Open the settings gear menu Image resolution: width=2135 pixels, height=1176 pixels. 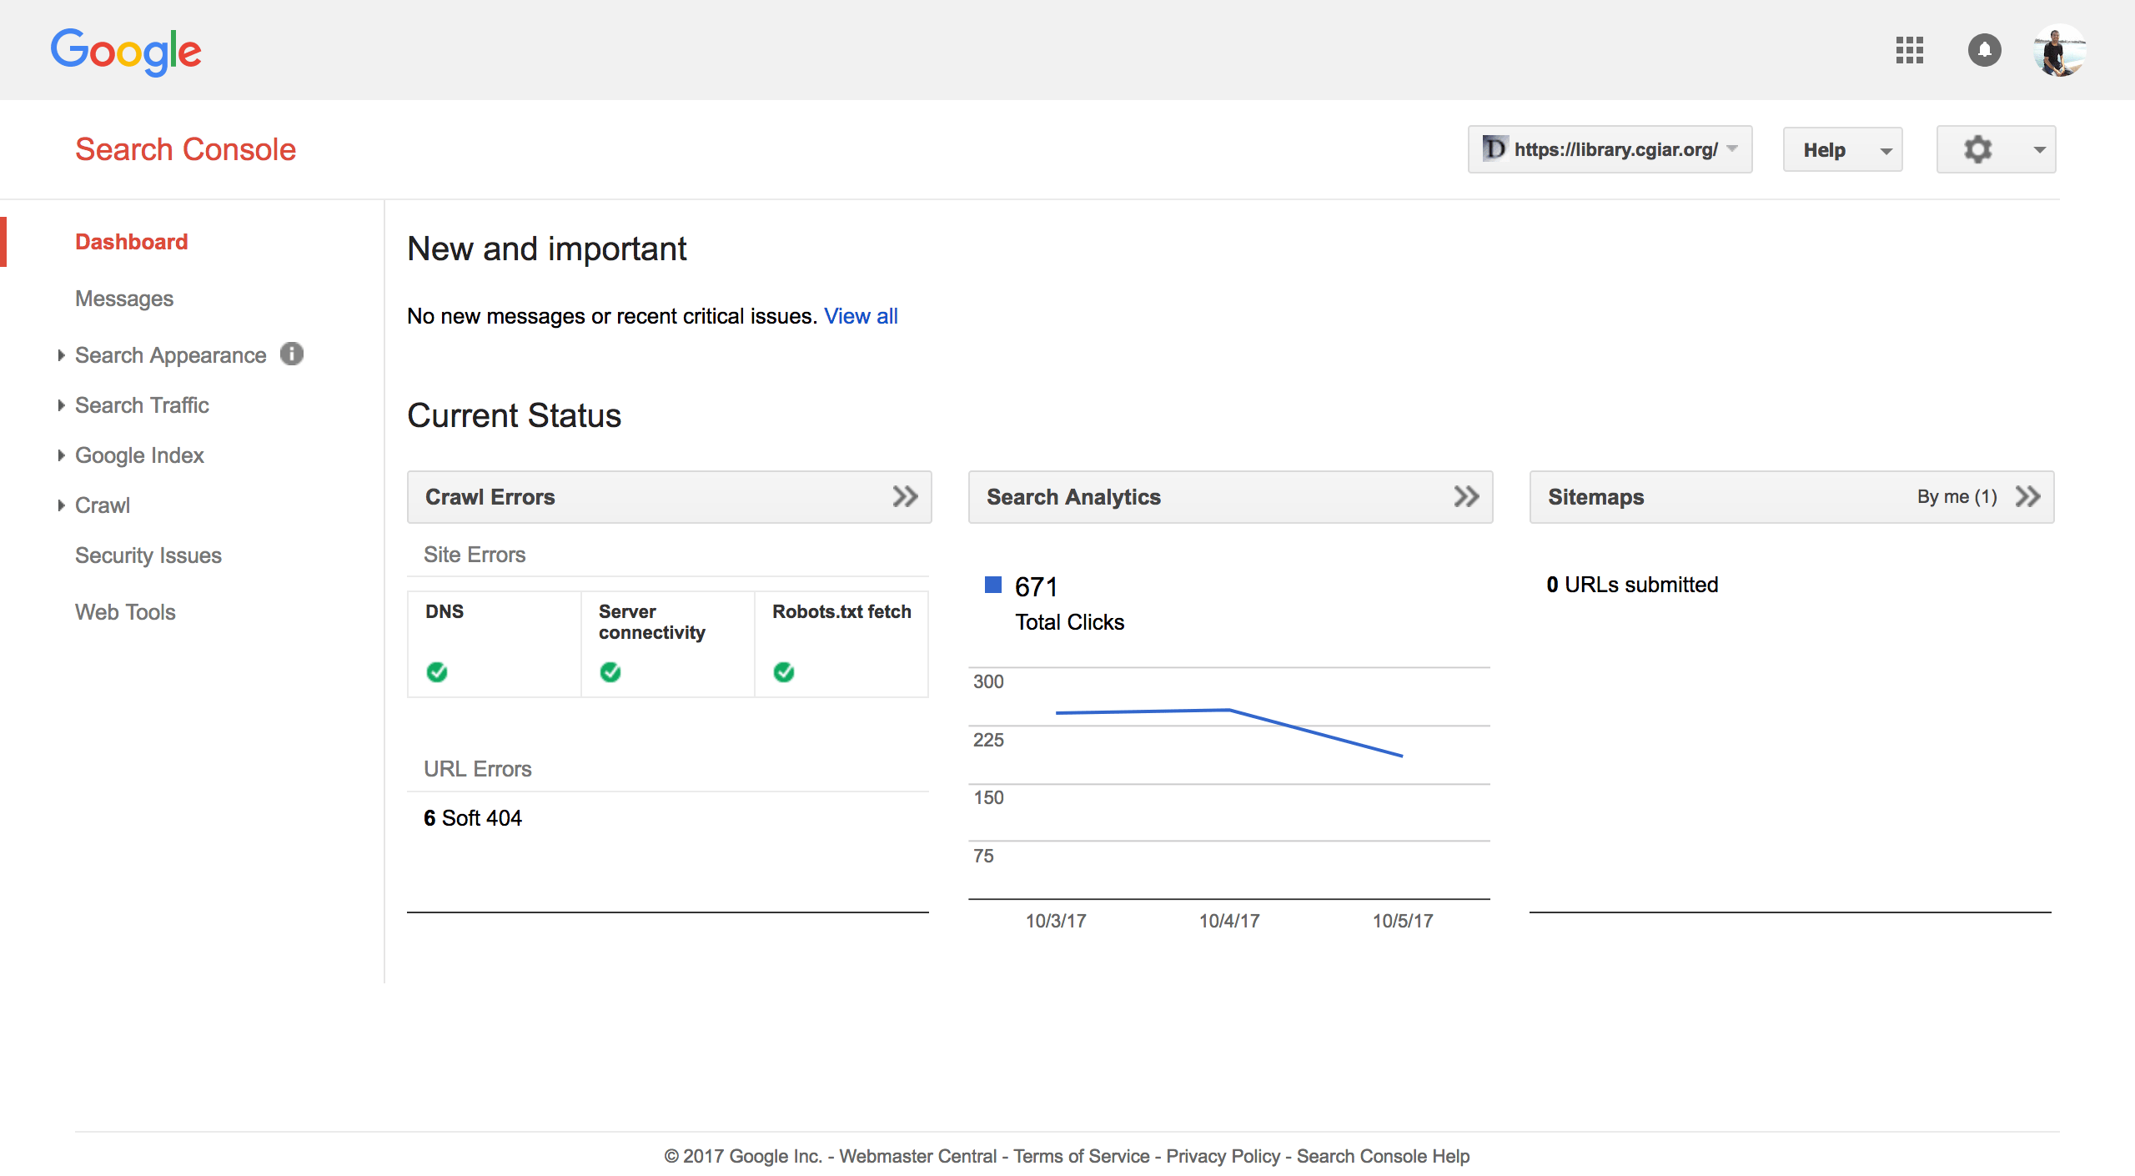(x=1977, y=150)
